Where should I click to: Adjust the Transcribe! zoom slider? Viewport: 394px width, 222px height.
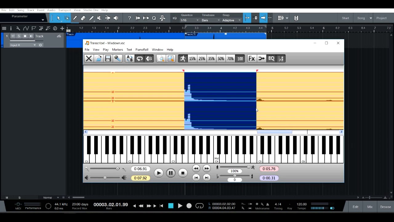tap(105, 169)
